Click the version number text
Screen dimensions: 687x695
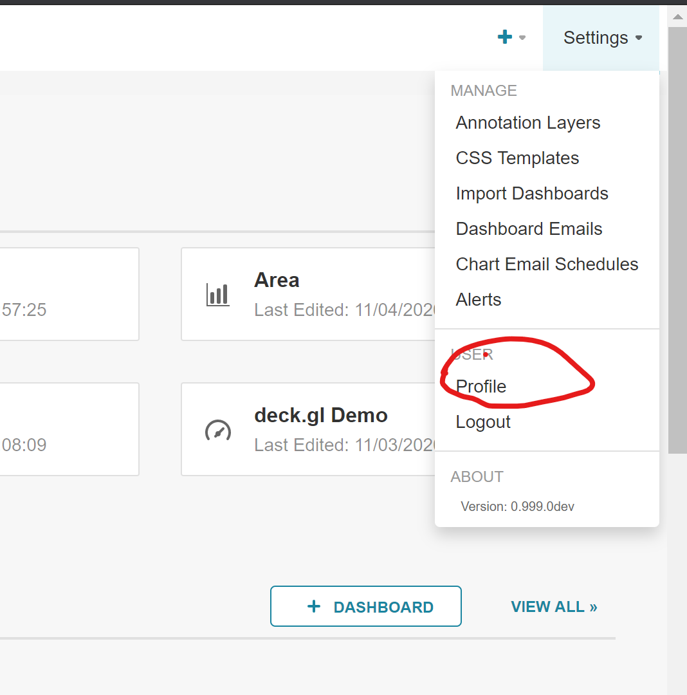pos(517,506)
